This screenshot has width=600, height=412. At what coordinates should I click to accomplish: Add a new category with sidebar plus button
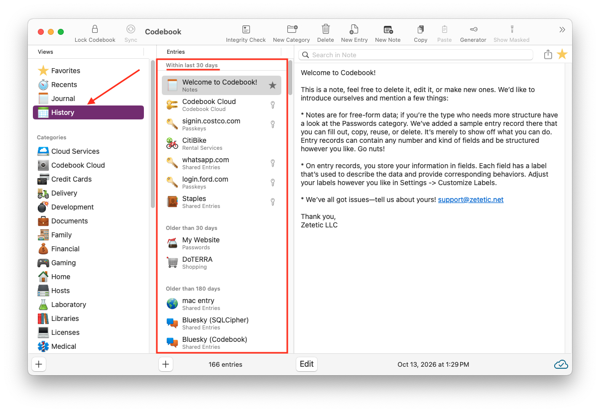pyautogui.click(x=39, y=364)
